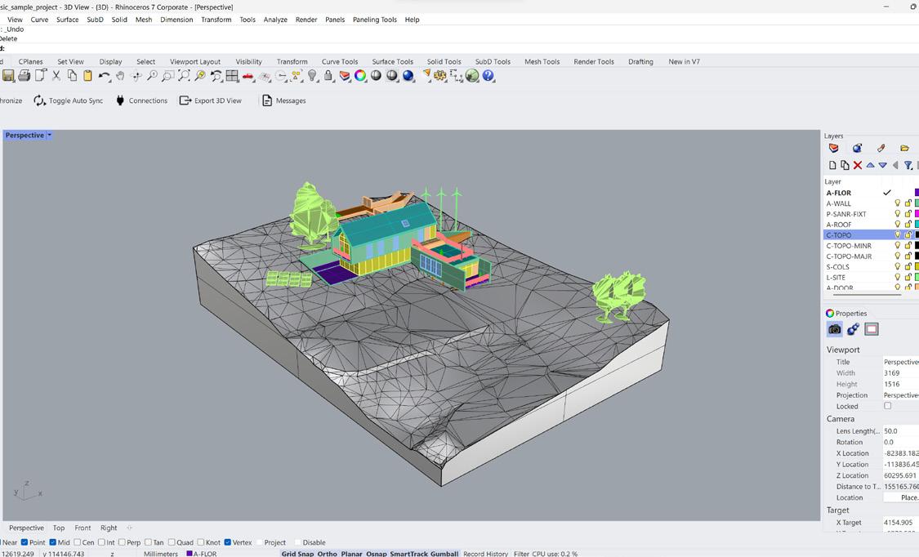Open the layer filter funnel dropdown
Viewport: 919px width, 557px height.
coord(908,166)
